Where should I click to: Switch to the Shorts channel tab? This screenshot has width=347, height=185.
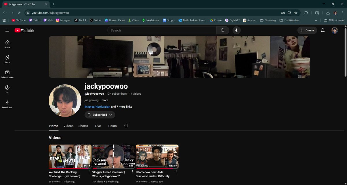coord(83,126)
